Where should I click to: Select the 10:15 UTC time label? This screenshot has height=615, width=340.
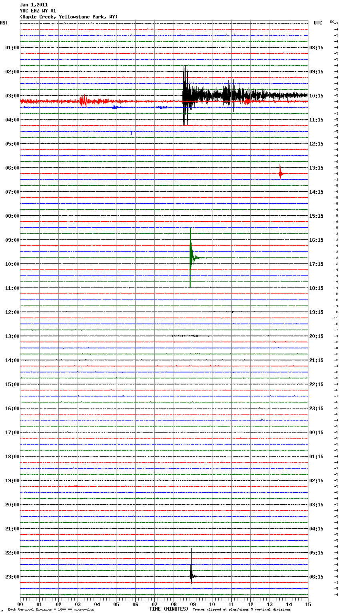coord(316,95)
